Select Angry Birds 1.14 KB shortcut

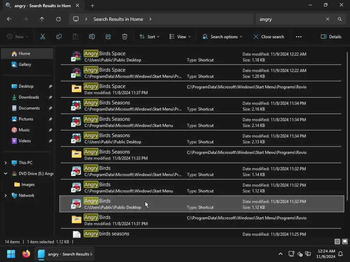[202, 171]
